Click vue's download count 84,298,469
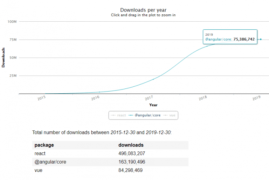 tap(130, 170)
